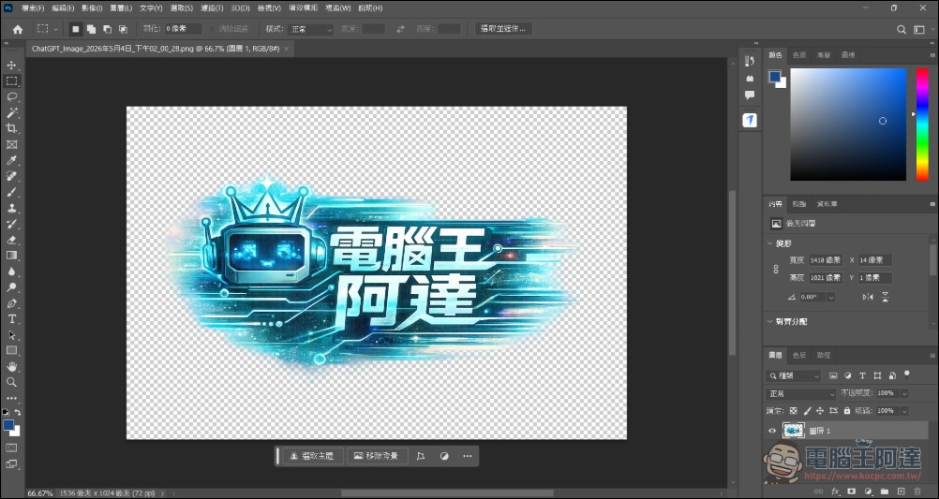Select the Zoom tool in left toolbar

11,382
